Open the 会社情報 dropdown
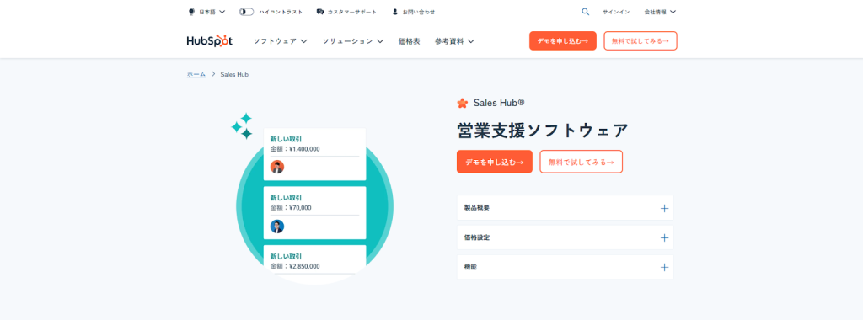Screen dimensions: 863x320 tap(660, 12)
